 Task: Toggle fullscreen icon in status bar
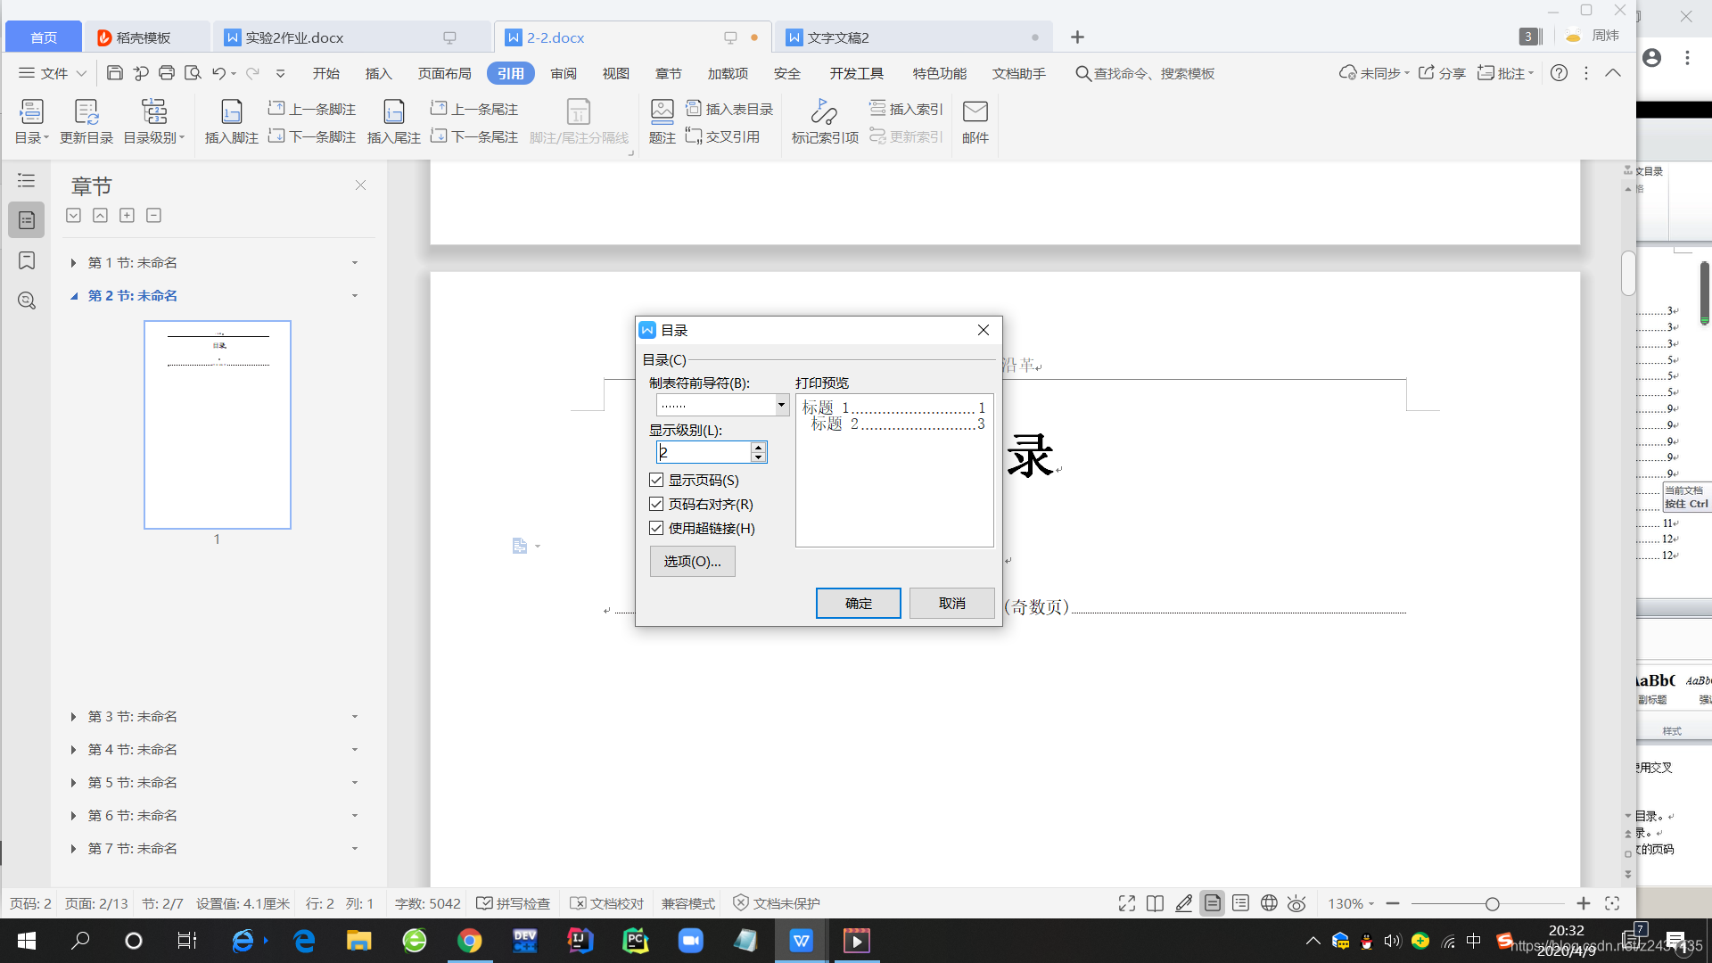(1127, 903)
